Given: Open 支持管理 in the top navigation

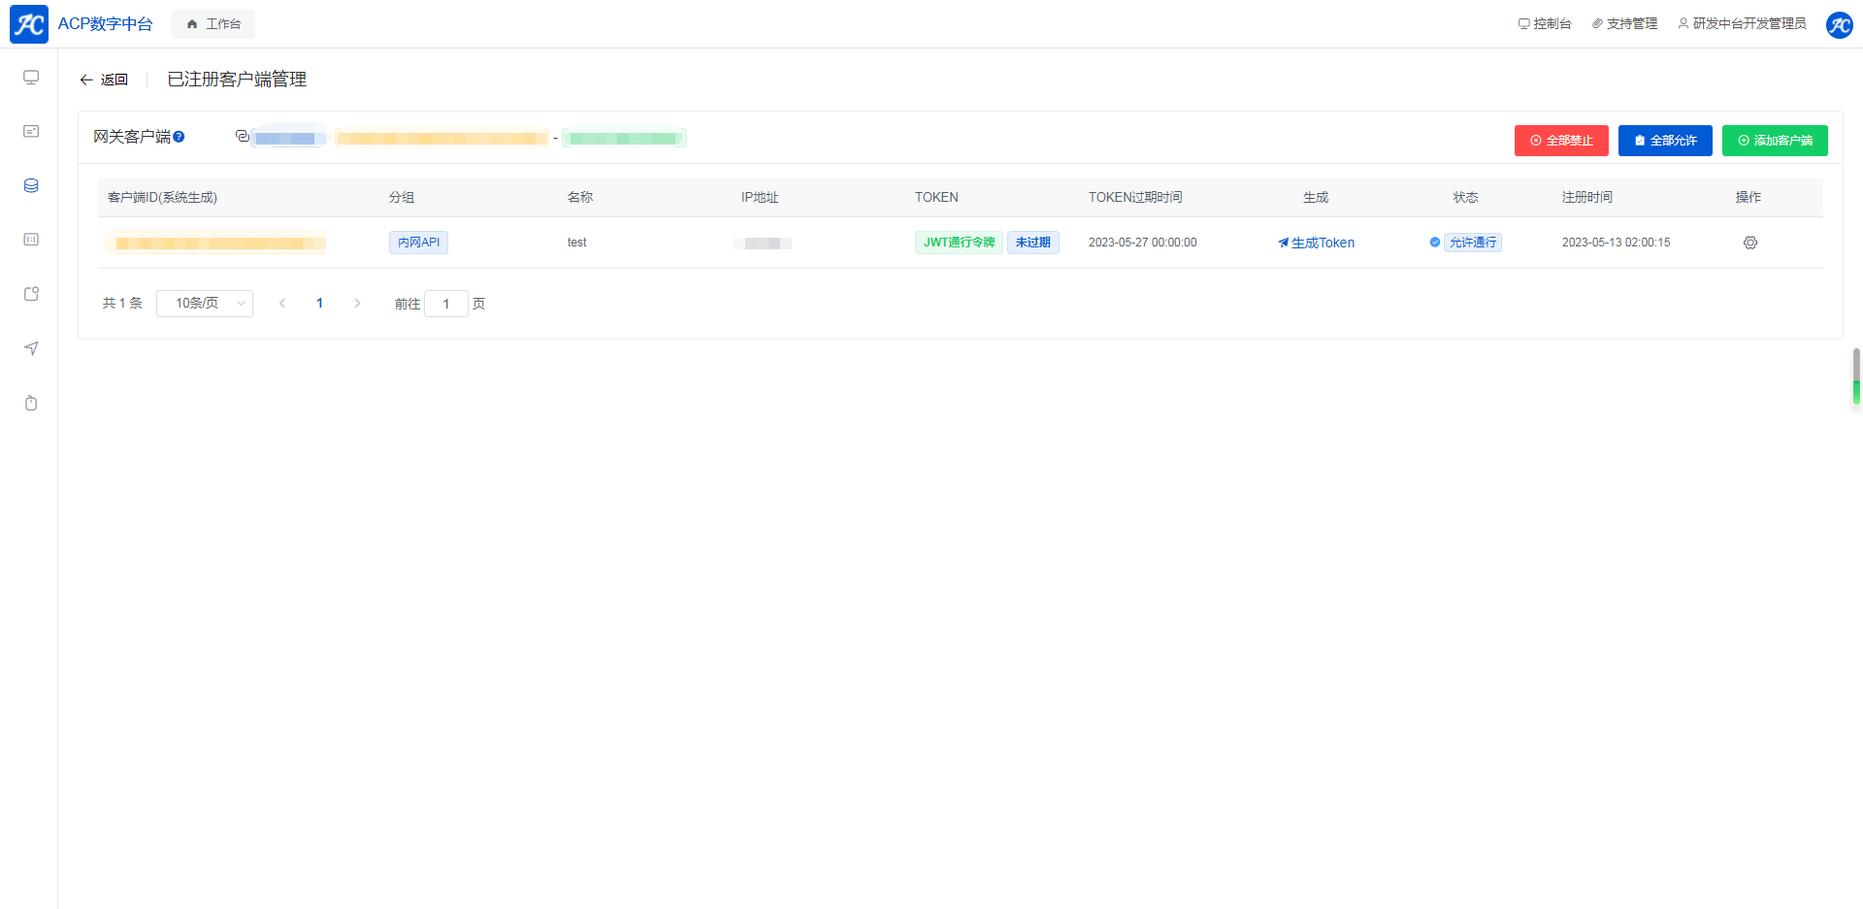Looking at the screenshot, I should (1624, 23).
